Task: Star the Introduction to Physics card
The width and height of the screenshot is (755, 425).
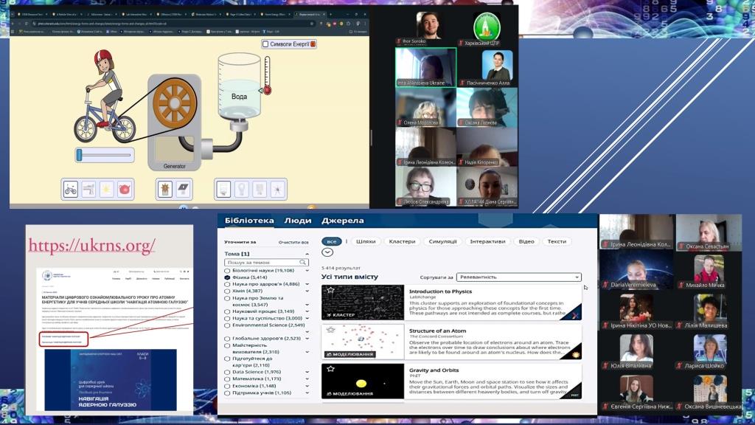Action: click(330, 290)
